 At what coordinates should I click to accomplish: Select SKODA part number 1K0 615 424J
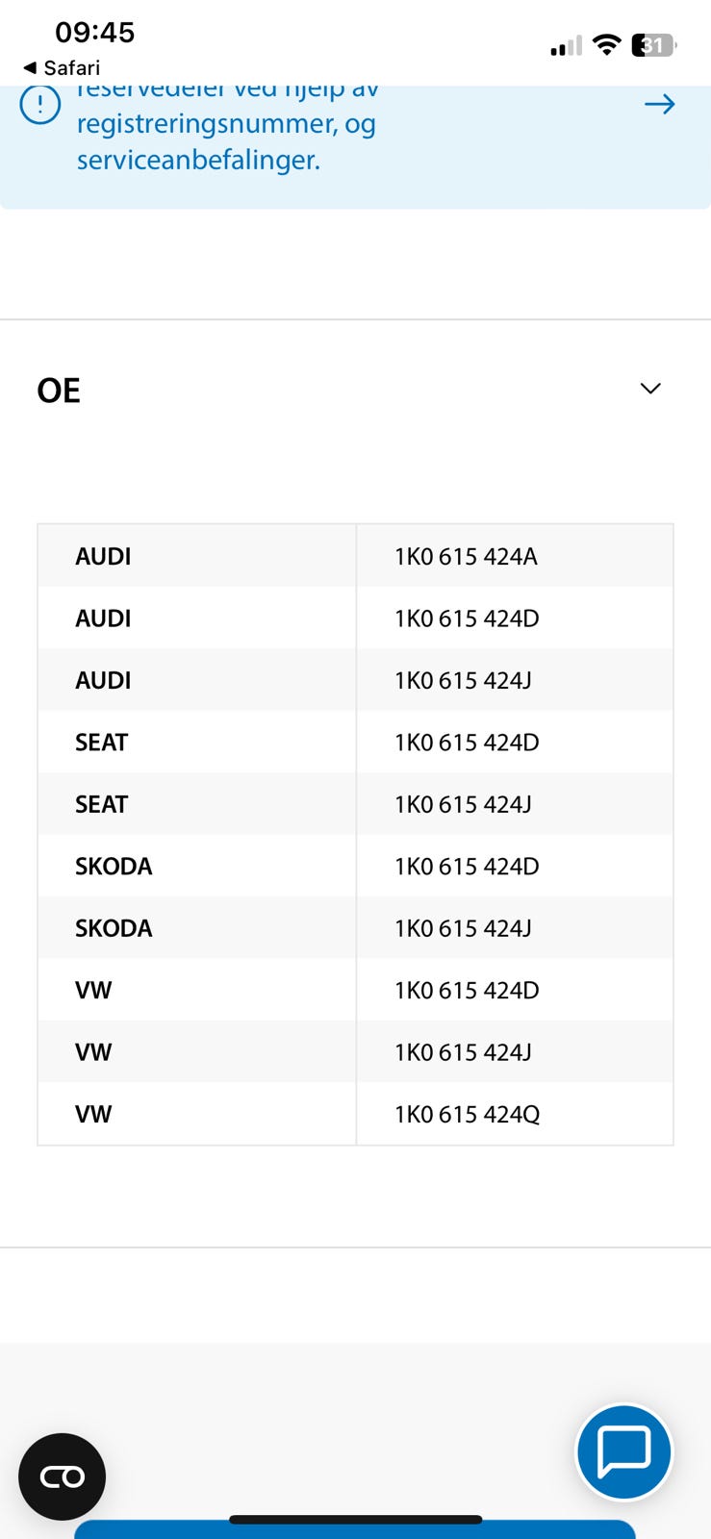coord(463,928)
